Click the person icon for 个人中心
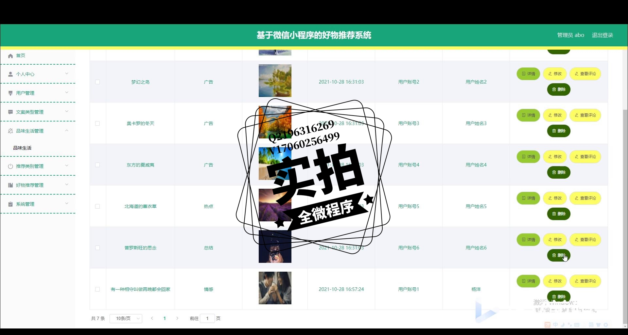 point(10,74)
